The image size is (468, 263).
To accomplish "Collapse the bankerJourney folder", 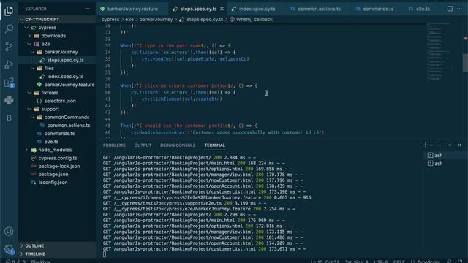I will [57, 52].
